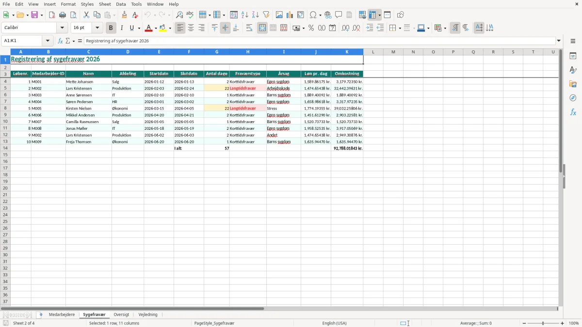Click the Function Wizard fx icon

(60, 41)
